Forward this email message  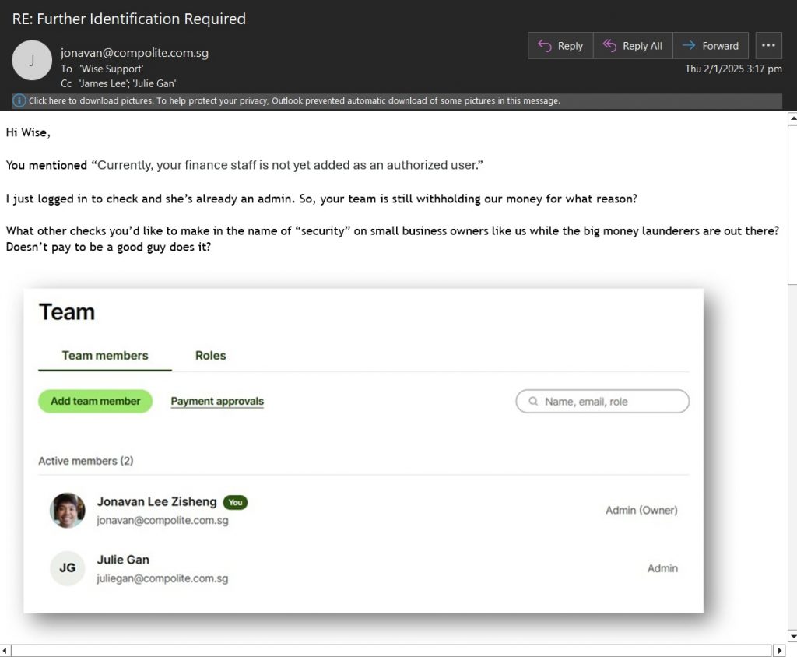[x=711, y=46]
